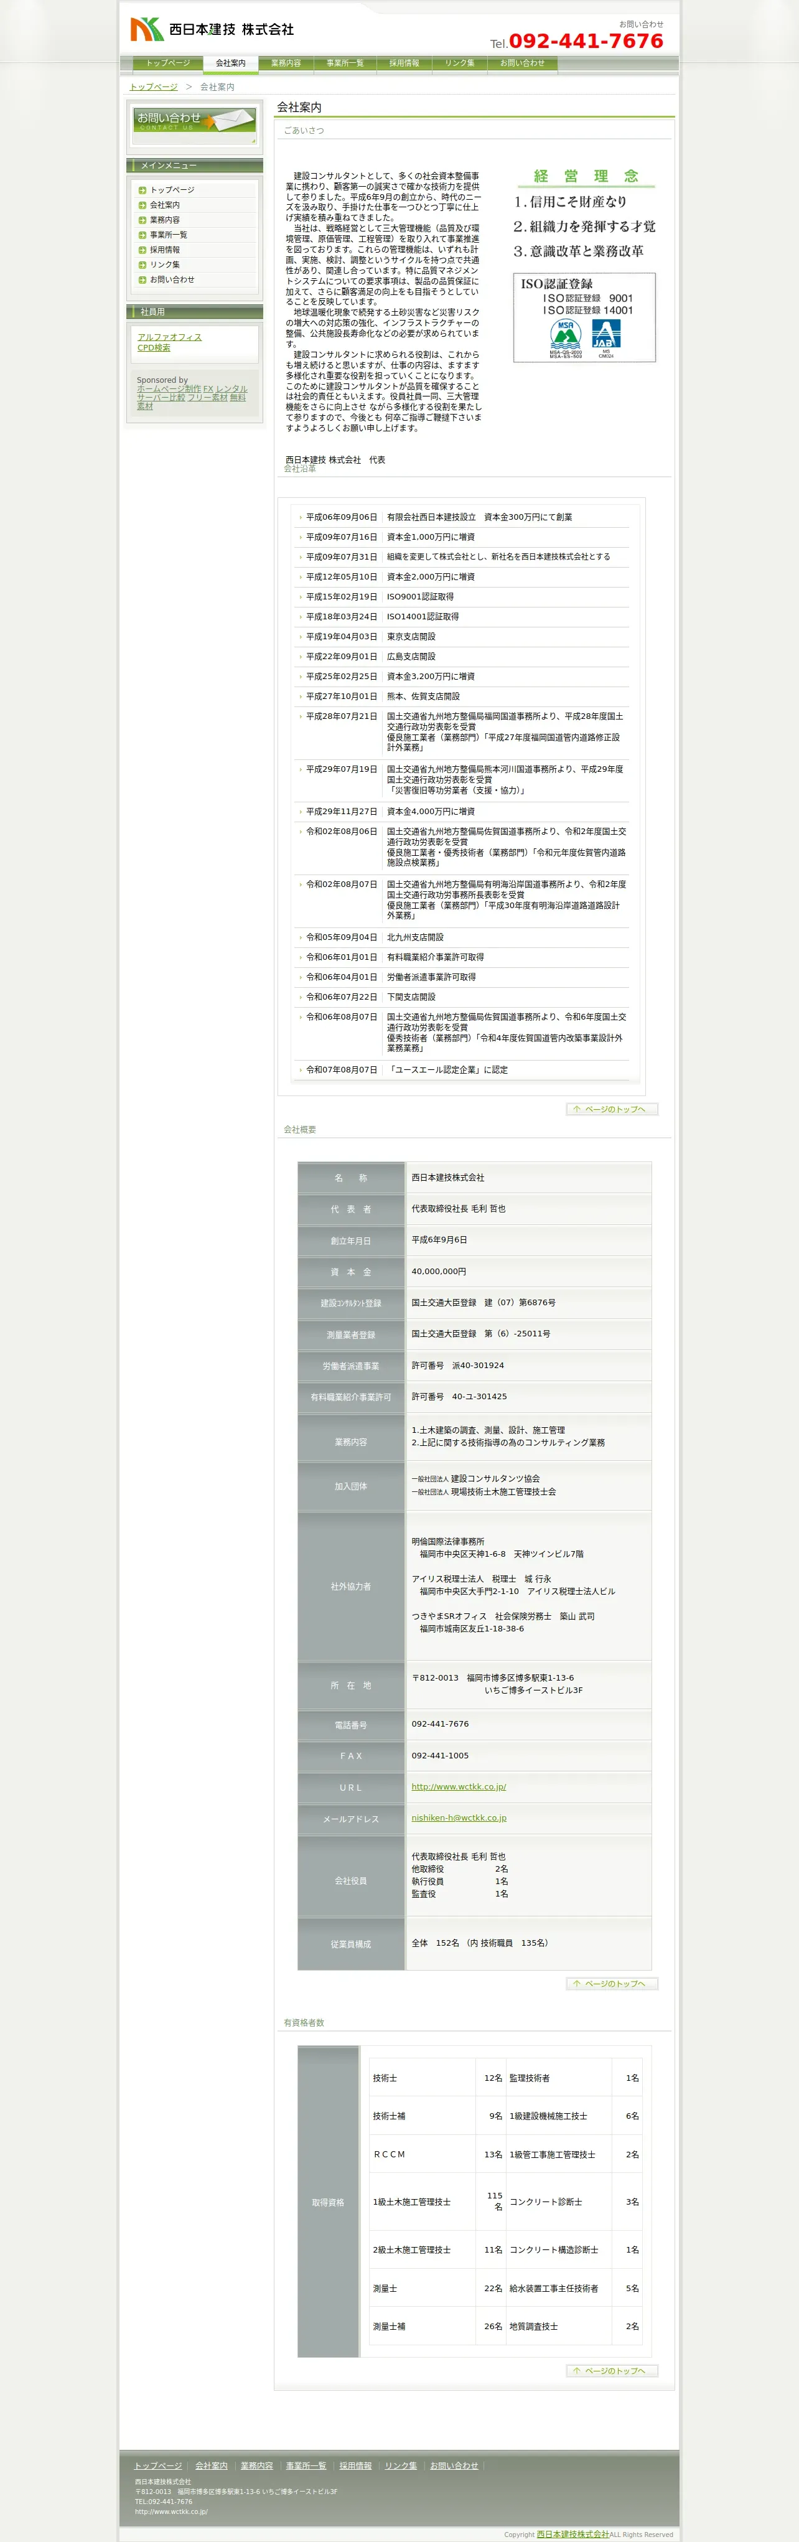
Task: Click ページのトップへ button below company history
Action: click(x=612, y=1109)
